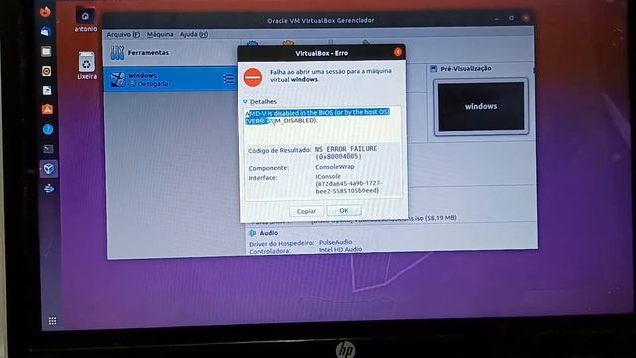
Task: Open the Máquina menu
Action: 160,35
